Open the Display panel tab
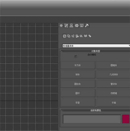The width and height of the screenshot is (130, 131). pyautogui.click(x=82, y=26)
